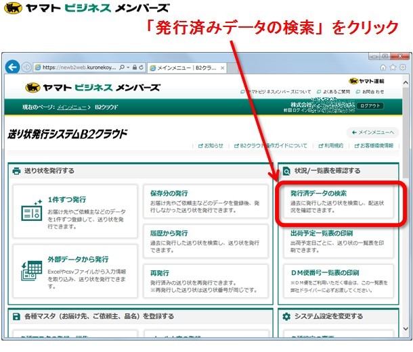Click the ヤマト ビジネス メンバーズ logo in page
The height and width of the screenshot is (352, 413).
(93, 87)
